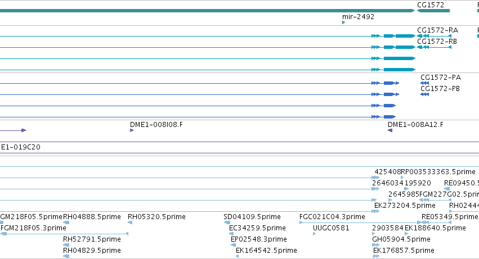
Task: Click the EK176857.5prime EST label
Action: pos(404,251)
